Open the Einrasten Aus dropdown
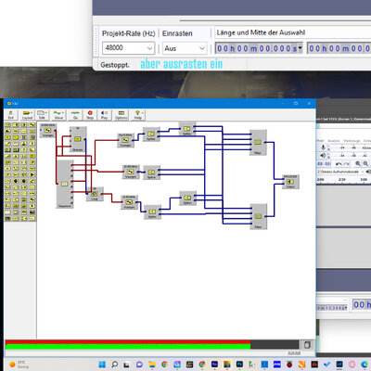 185,48
